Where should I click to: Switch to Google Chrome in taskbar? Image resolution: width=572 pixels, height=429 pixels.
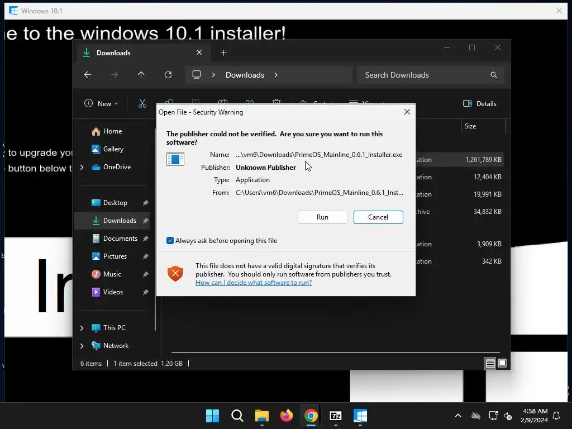311,416
